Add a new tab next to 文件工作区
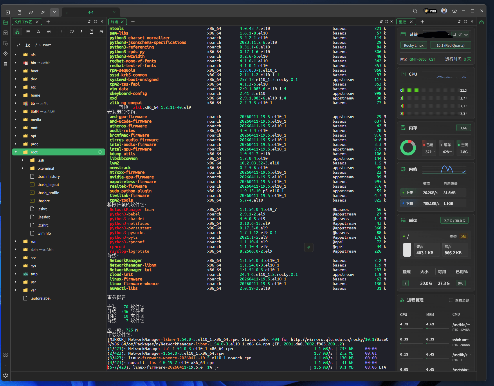This screenshot has height=386, width=494. pos(48,22)
